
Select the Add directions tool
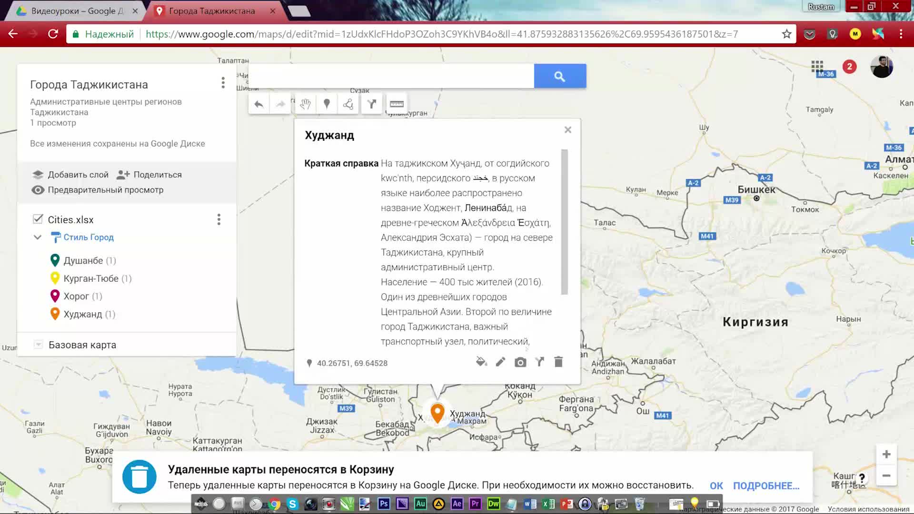click(x=372, y=104)
